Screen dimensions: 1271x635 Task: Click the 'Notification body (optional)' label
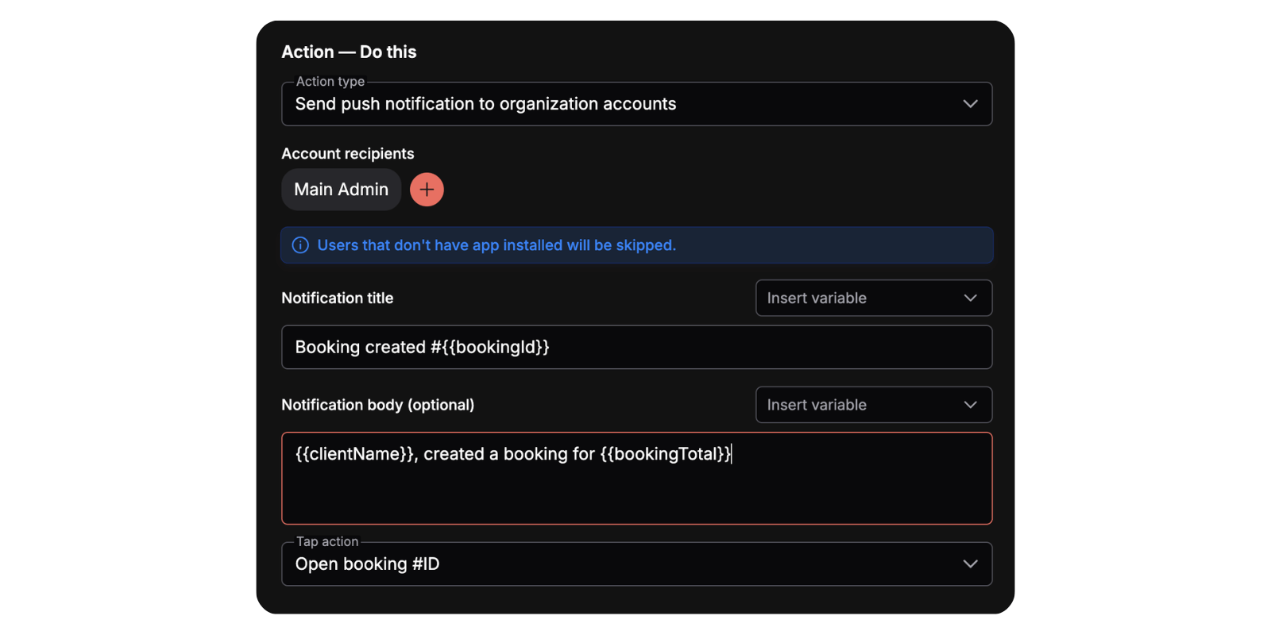378,405
